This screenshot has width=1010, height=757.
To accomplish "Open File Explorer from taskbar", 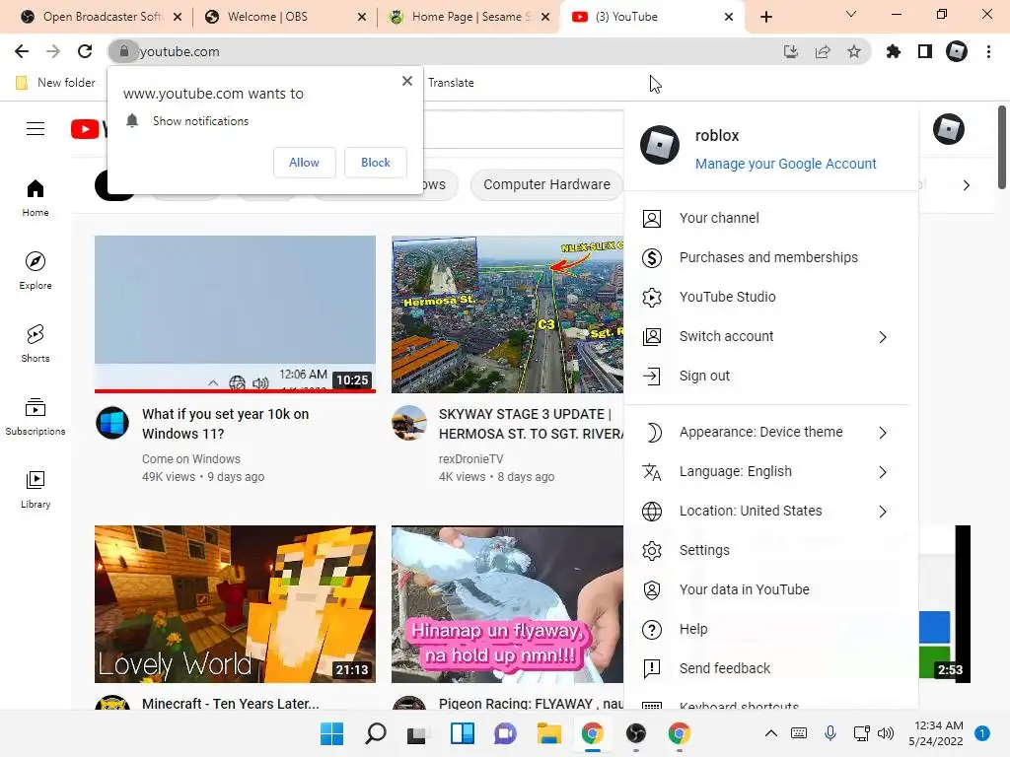I will click(548, 733).
